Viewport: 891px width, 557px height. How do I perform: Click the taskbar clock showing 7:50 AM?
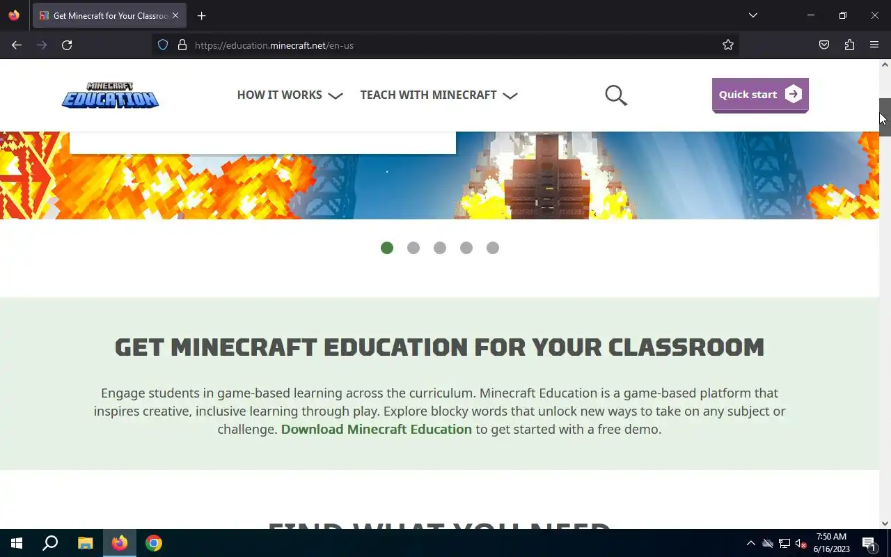[x=832, y=543]
